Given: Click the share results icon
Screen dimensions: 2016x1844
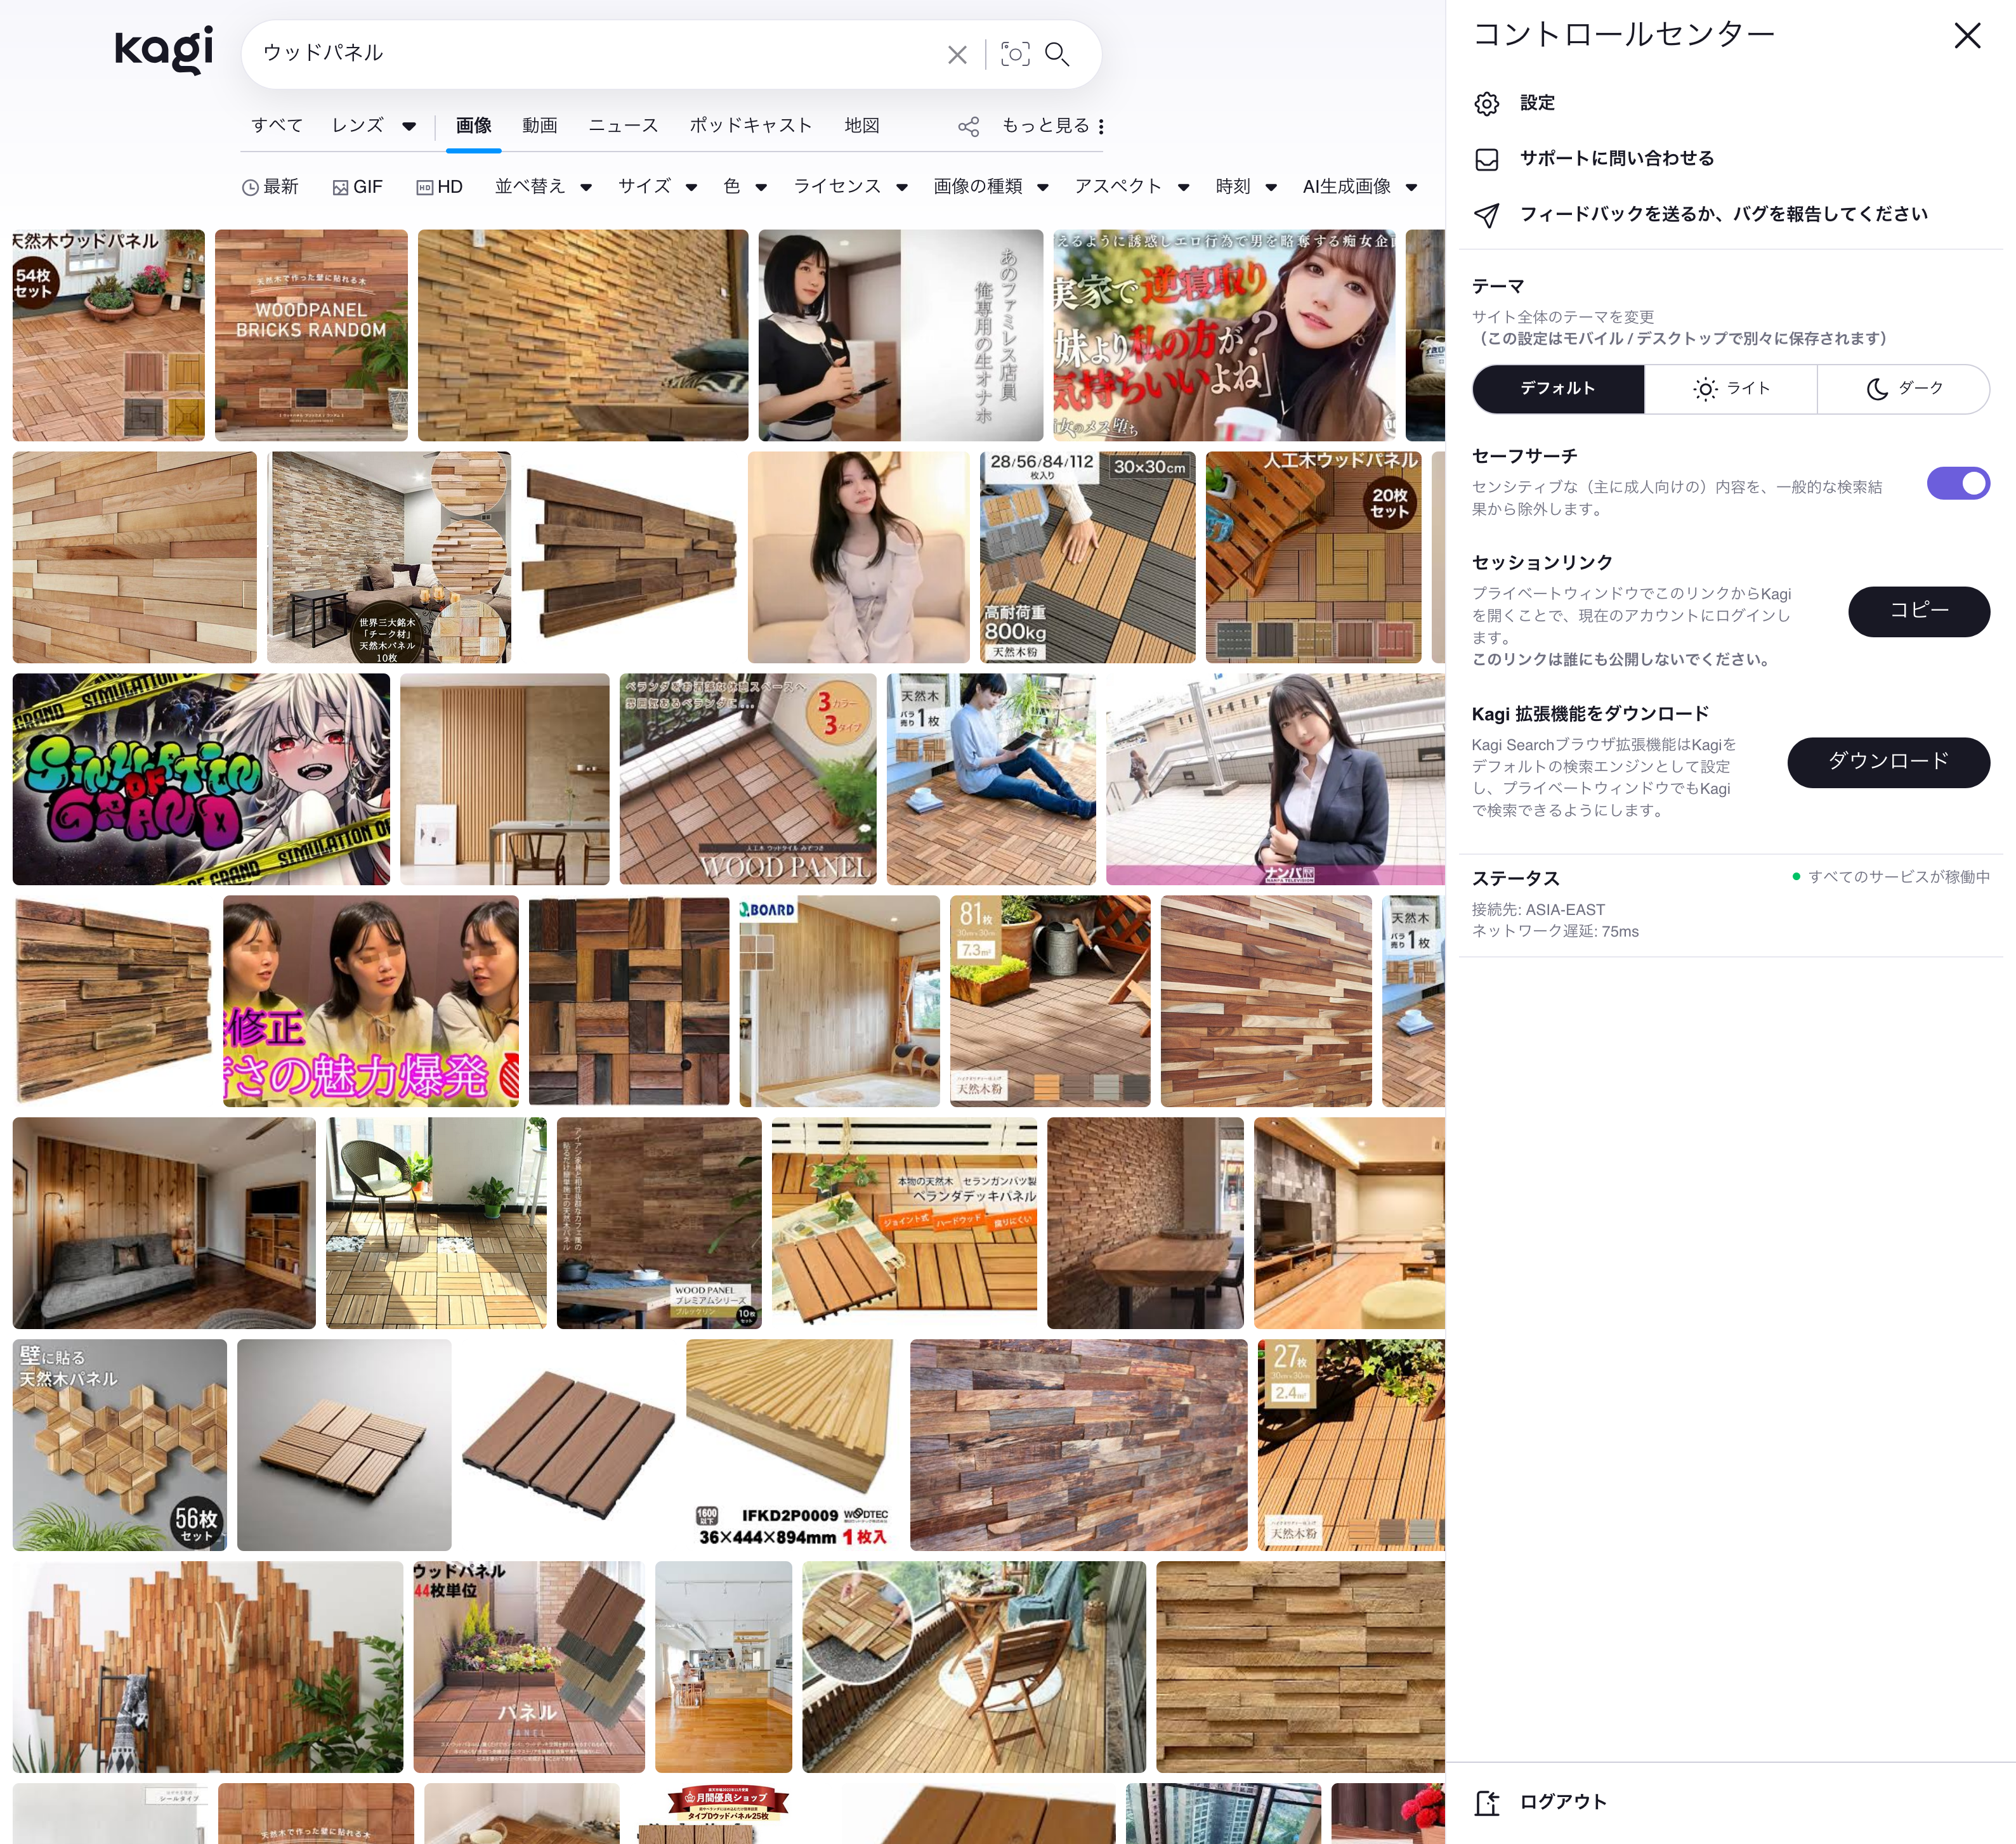Looking at the screenshot, I should [x=968, y=127].
